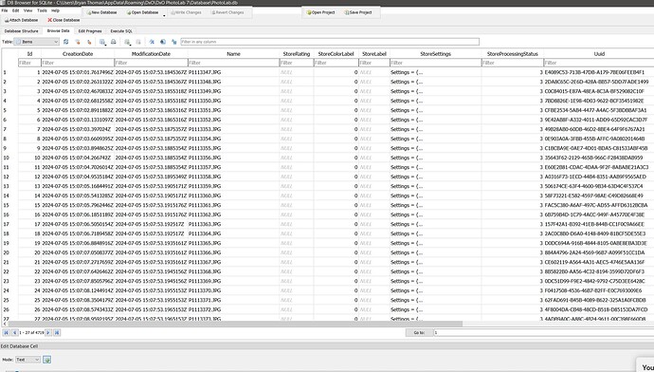Sort by the Name column header
654x372 pixels.
point(233,54)
